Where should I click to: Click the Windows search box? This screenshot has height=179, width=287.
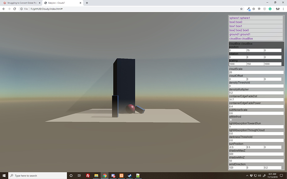[x=37, y=176]
